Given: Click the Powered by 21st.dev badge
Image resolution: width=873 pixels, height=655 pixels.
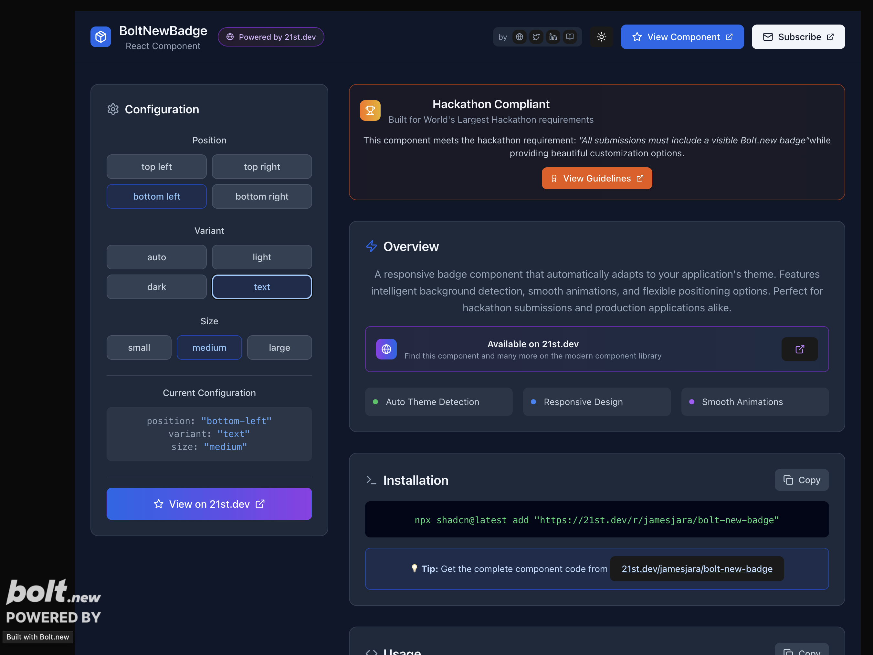Looking at the screenshot, I should pos(271,37).
